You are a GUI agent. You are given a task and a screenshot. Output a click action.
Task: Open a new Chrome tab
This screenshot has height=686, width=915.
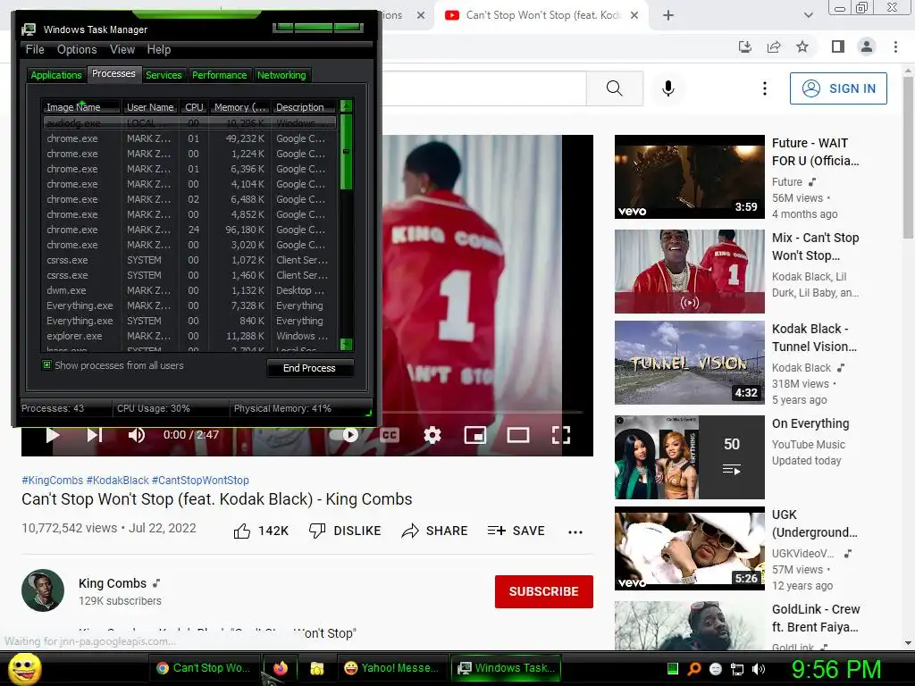click(668, 15)
